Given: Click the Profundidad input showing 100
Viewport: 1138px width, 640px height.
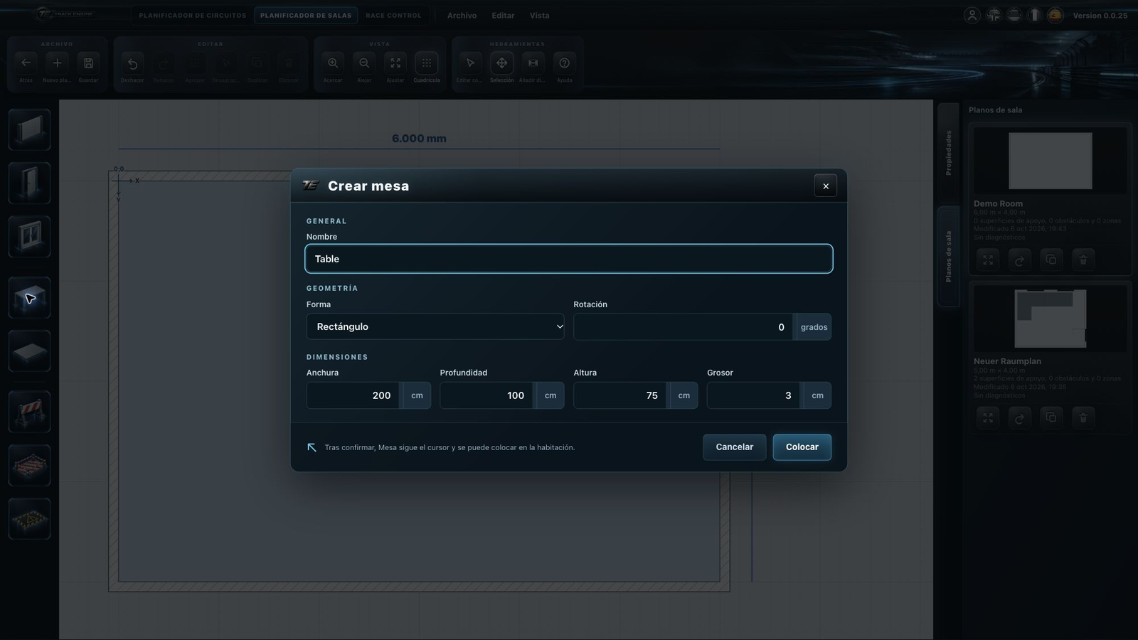Looking at the screenshot, I should [487, 395].
